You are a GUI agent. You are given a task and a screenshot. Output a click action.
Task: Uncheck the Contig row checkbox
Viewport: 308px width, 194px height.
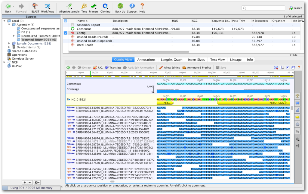pyautogui.click(x=65, y=33)
